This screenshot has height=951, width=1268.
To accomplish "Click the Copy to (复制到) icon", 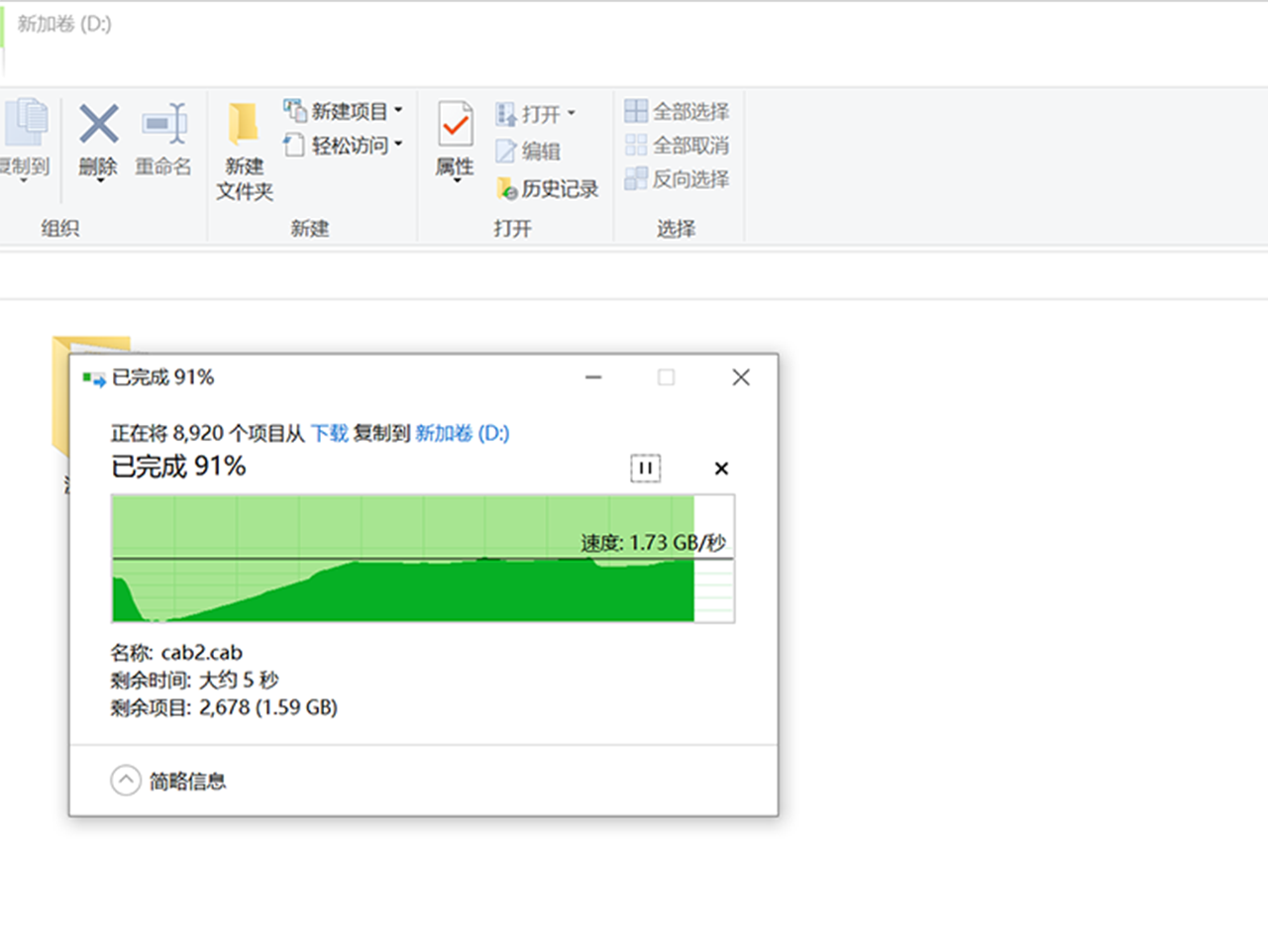I will [26, 125].
